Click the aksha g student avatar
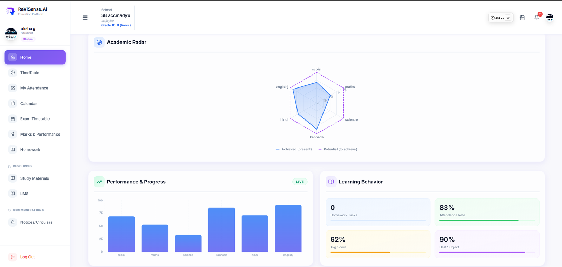 [11, 34]
